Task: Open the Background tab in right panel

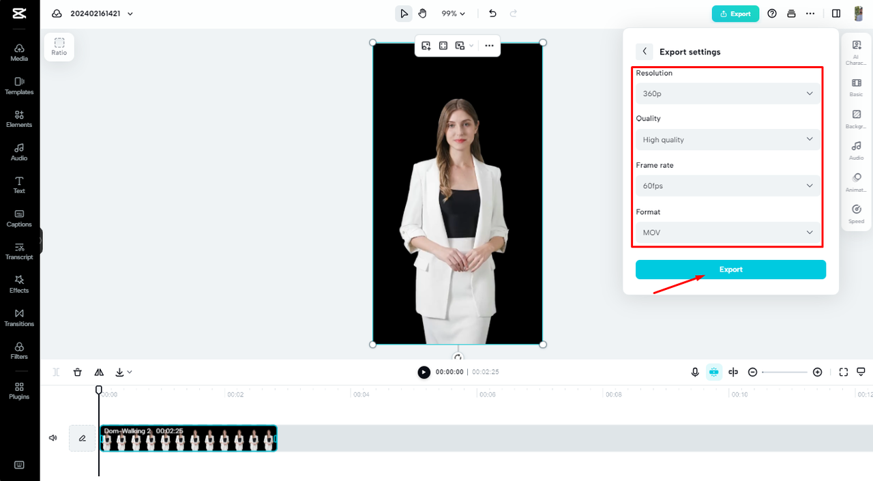Action: point(856,119)
